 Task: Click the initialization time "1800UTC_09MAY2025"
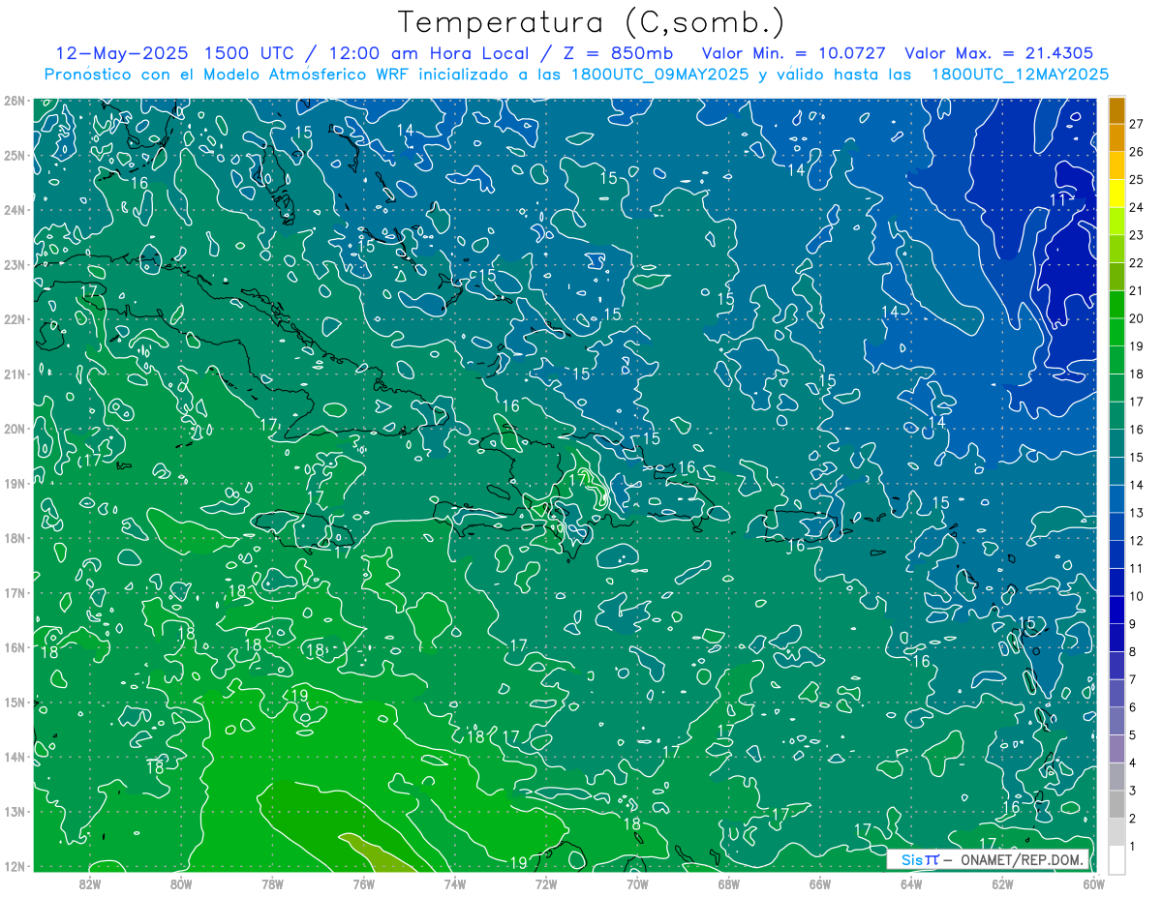(662, 75)
